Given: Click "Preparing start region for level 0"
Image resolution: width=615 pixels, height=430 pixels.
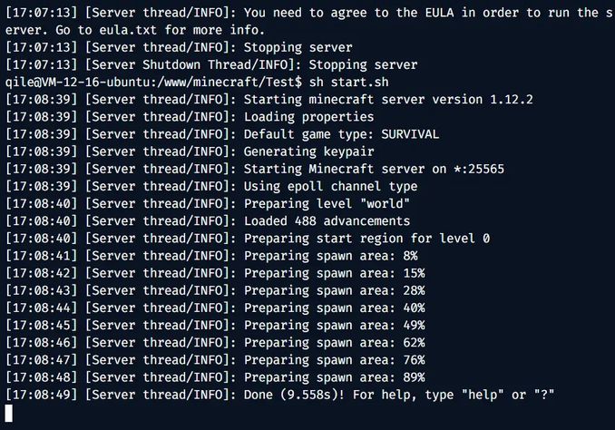Looking at the screenshot, I should tap(366, 238).
